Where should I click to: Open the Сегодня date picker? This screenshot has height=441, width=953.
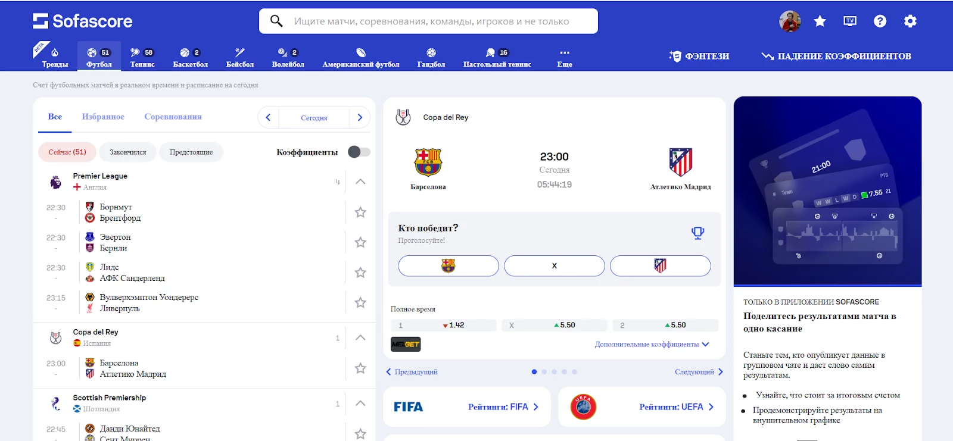pyautogui.click(x=314, y=118)
